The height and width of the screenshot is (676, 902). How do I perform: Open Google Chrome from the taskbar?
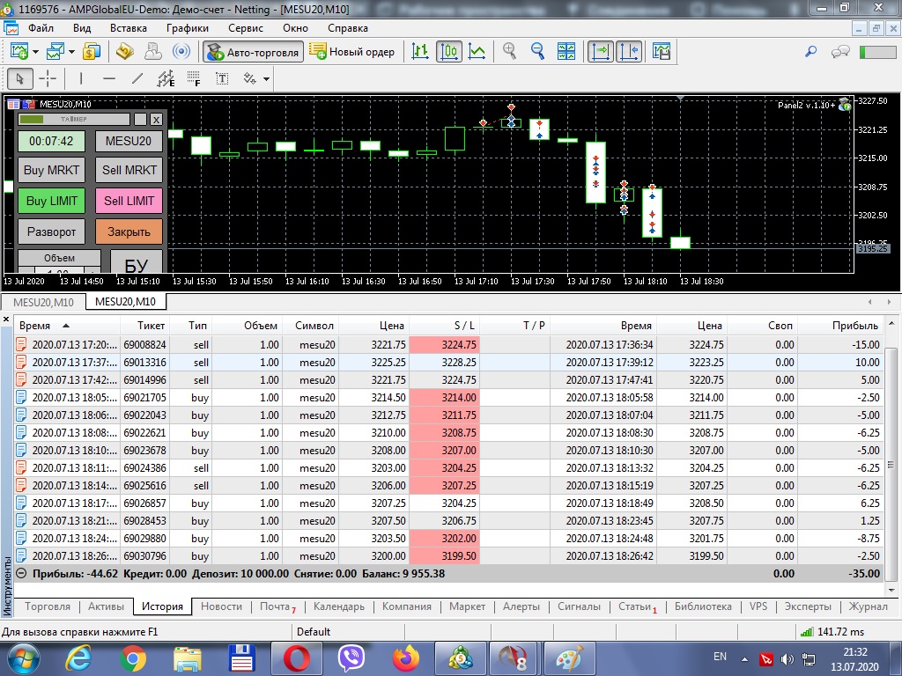coord(133,658)
